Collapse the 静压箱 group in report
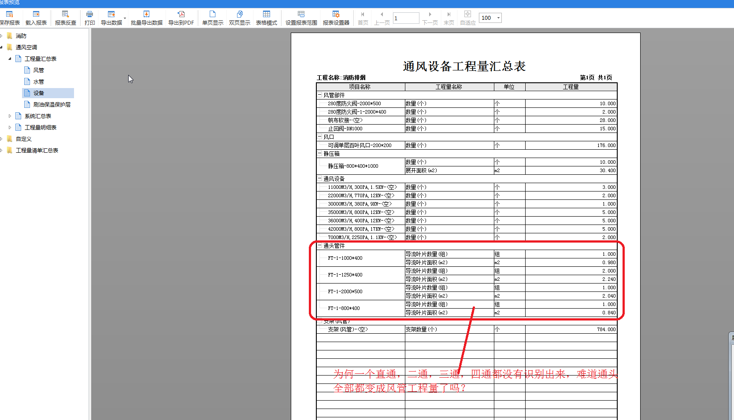Viewport: 734px width, 420px height. coord(320,153)
